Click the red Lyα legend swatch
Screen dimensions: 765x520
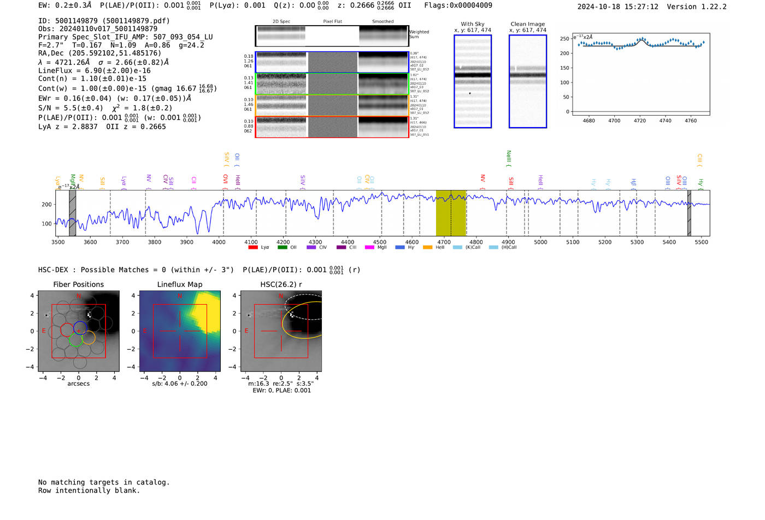click(x=252, y=248)
